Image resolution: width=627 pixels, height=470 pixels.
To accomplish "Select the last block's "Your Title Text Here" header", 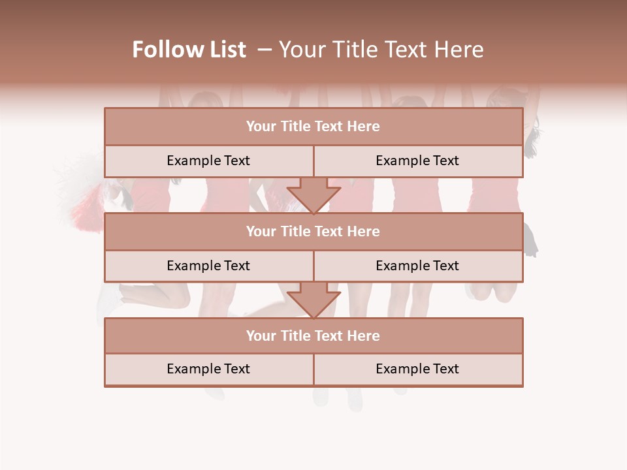I will [313, 336].
